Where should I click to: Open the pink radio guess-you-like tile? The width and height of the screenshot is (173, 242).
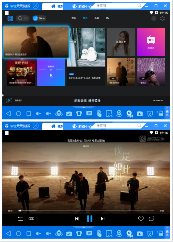[x=151, y=42]
